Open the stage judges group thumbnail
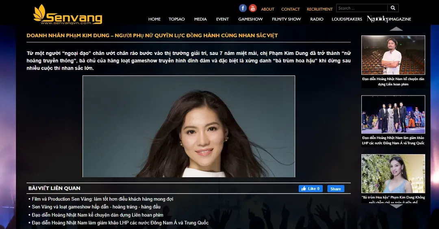 tap(393, 115)
